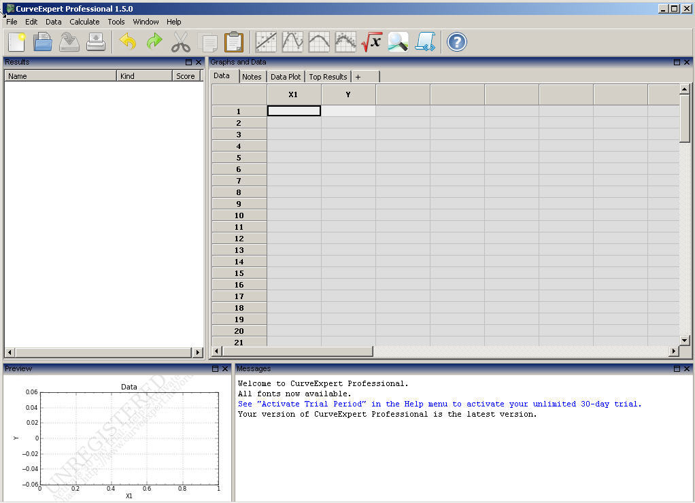Open the Help menu
Screen dimensions: 695x503
(x=174, y=22)
